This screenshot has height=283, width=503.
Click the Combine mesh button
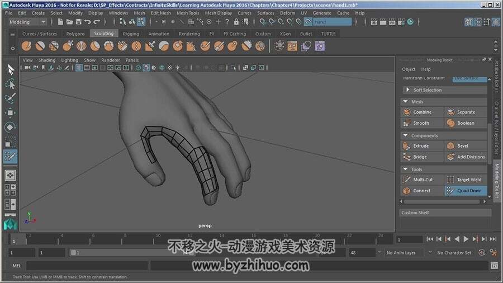click(422, 112)
